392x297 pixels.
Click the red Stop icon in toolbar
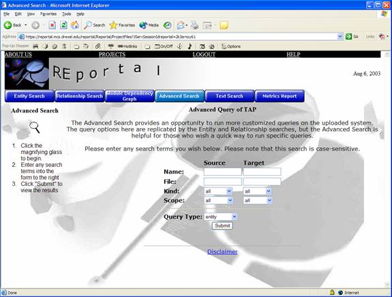click(x=52, y=25)
